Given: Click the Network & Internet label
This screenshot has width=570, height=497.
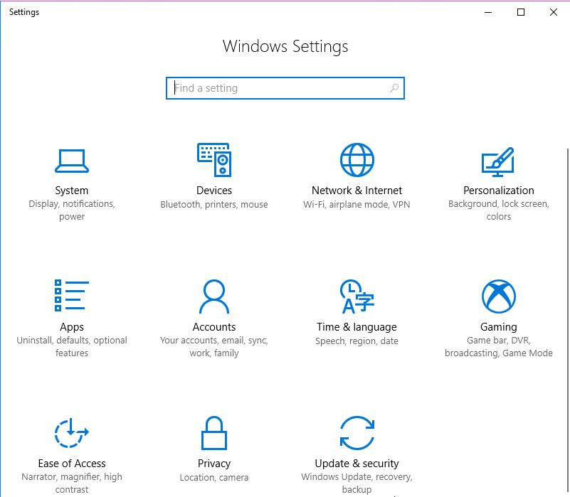Looking at the screenshot, I should point(357,191).
